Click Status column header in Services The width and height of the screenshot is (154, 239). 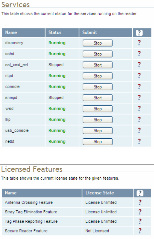pyautogui.click(x=55, y=32)
